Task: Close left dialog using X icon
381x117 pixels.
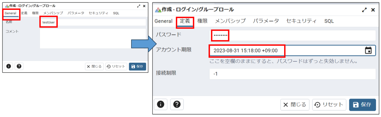Action: tap(144, 6)
